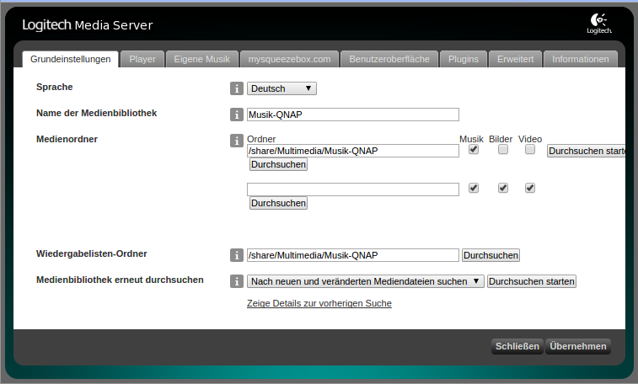Go to the Erweitert tab
Viewport: 638px width, 384px height.
click(x=514, y=59)
